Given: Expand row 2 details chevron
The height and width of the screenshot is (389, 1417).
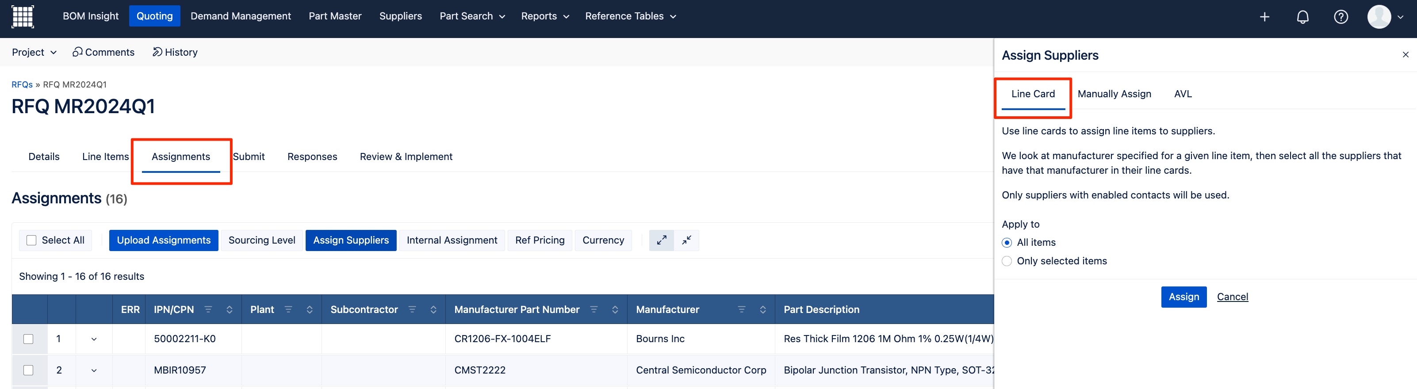Looking at the screenshot, I should pos(94,370).
